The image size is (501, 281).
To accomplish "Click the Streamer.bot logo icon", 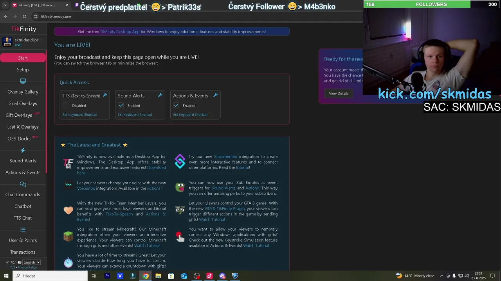I will [x=180, y=162].
